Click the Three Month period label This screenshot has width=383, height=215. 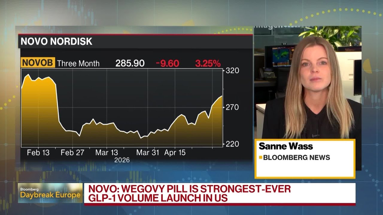(x=78, y=63)
